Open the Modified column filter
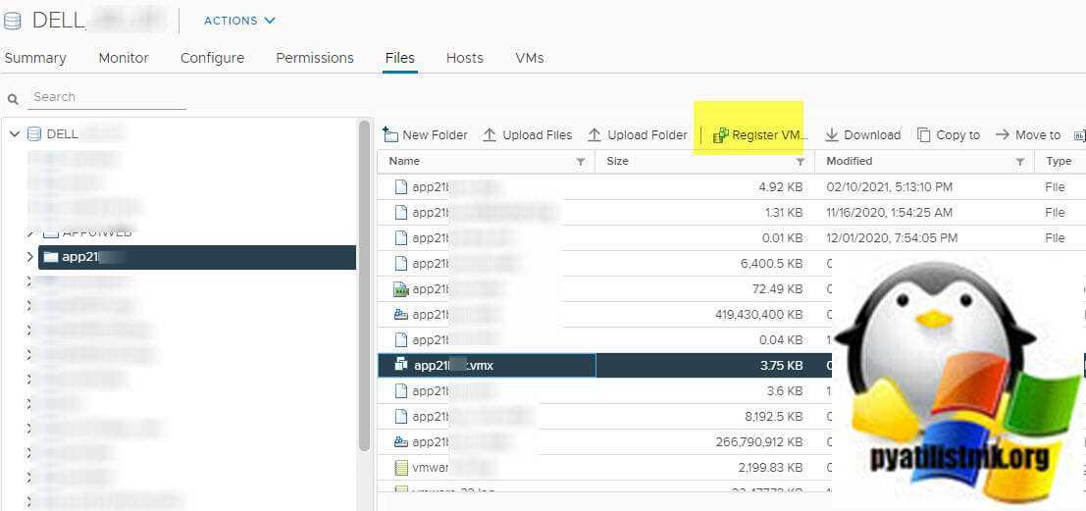1086x511 pixels. [1020, 162]
